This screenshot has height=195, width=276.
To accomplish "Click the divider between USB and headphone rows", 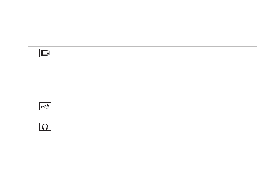I will click(143, 120).
